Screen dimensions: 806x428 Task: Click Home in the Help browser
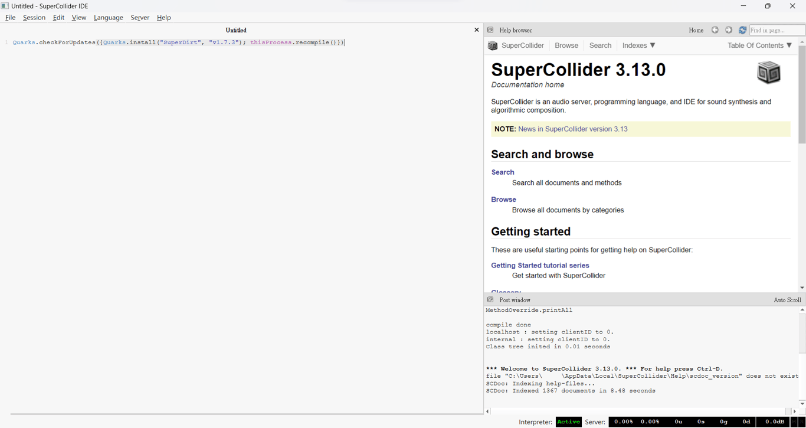696,30
